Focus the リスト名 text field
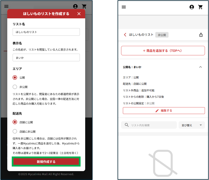The image size is (209, 180). (46, 32)
